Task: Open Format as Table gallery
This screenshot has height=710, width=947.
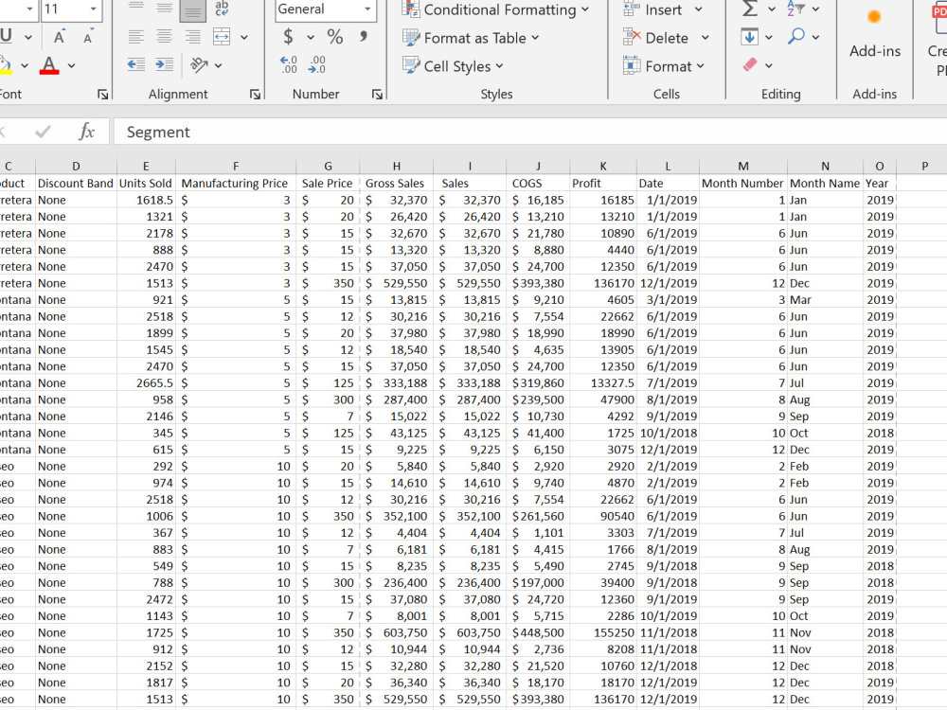Action: (471, 38)
